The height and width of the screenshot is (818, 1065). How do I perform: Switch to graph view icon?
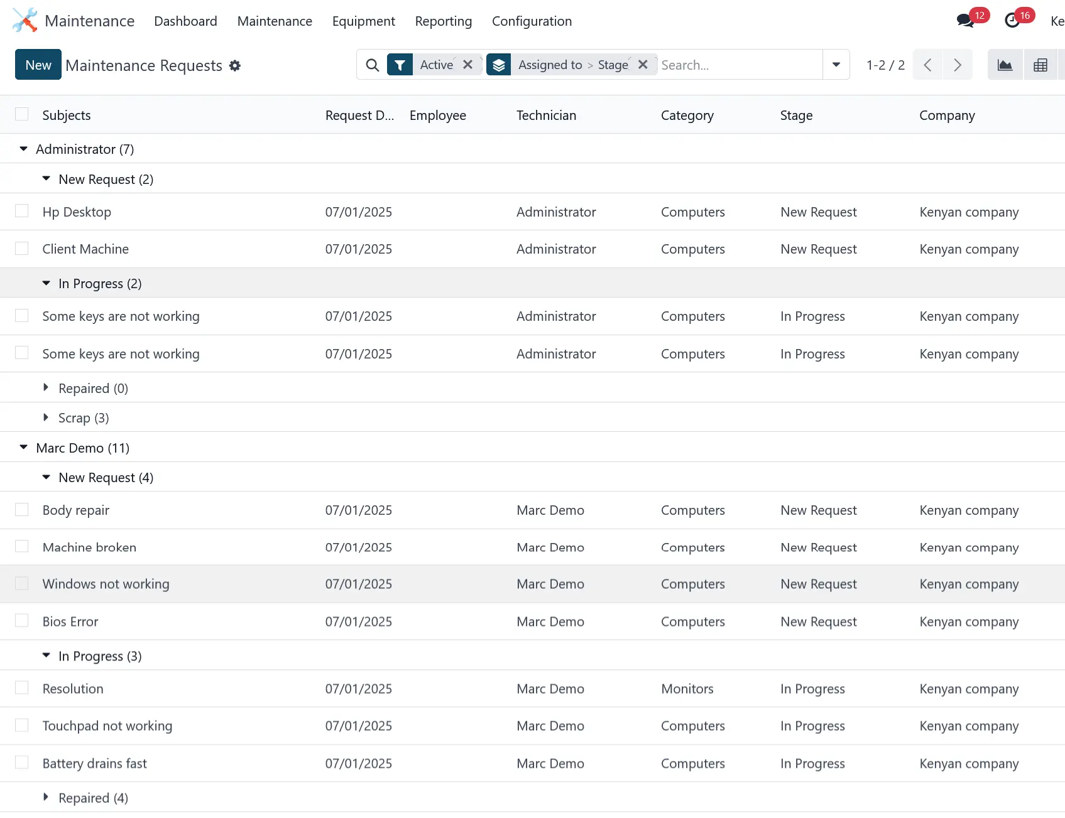(1005, 65)
